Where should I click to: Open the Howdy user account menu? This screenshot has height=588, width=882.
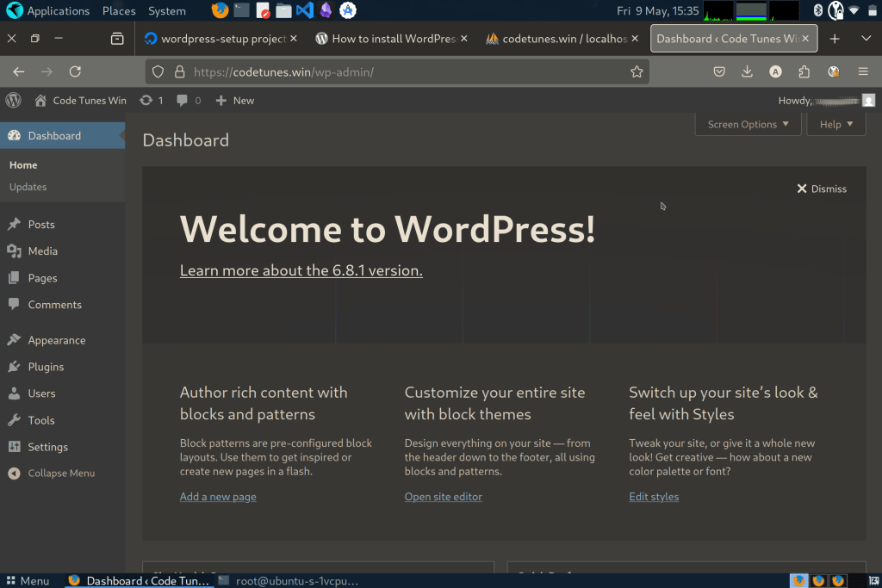826,101
